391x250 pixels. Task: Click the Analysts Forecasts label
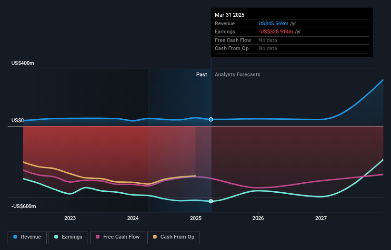[237, 75]
